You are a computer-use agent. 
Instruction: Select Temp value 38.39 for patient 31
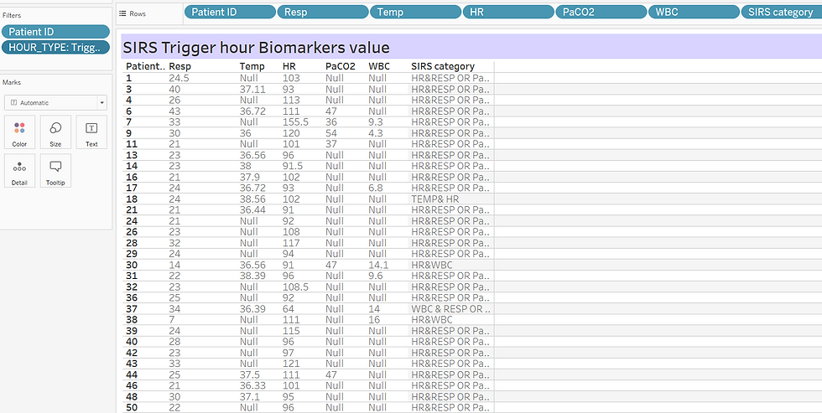click(252, 276)
